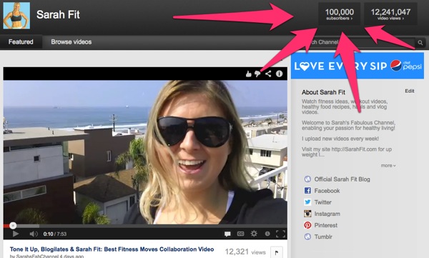The width and height of the screenshot is (429, 258).
Task: Expand the description with more
Action: (x=388, y=166)
